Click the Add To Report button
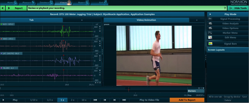The width and height of the screenshot is (249, 103). pos(187,100)
